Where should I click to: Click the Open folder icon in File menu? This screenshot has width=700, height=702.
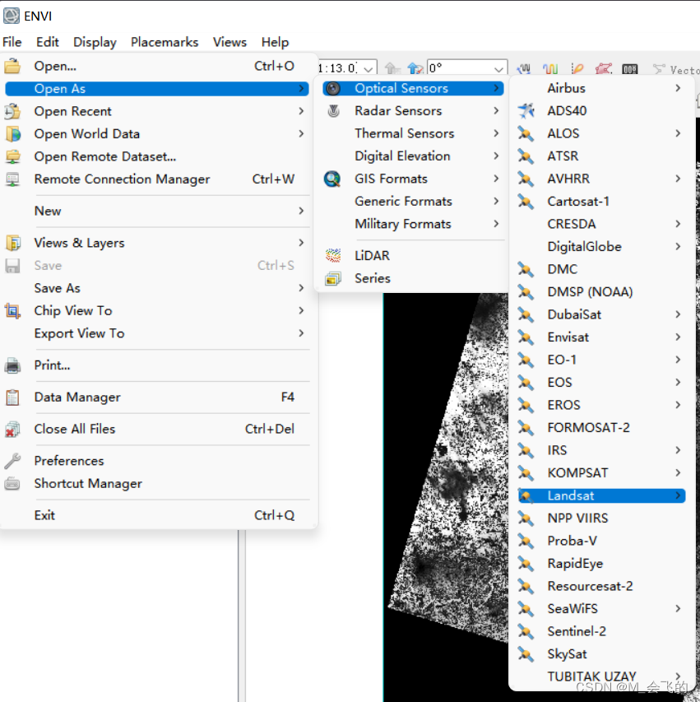(x=12, y=66)
